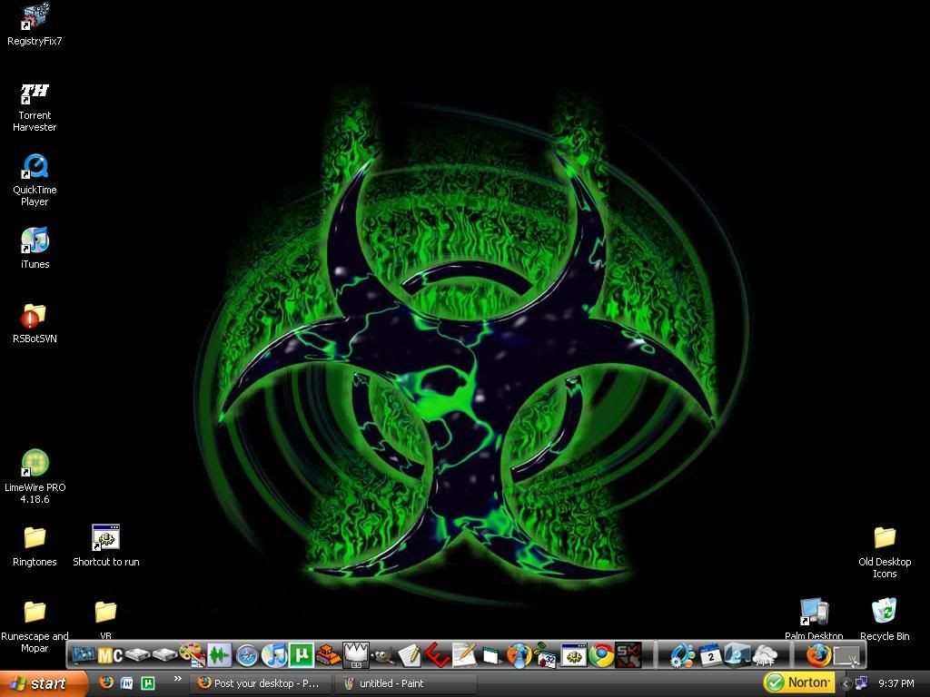The image size is (930, 697).
Task: Open the Recycle Bin
Action: [x=884, y=612]
